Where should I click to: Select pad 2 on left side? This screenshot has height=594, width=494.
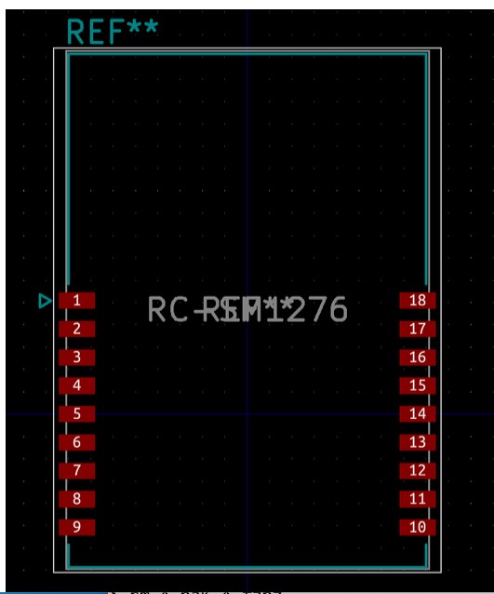click(x=77, y=329)
